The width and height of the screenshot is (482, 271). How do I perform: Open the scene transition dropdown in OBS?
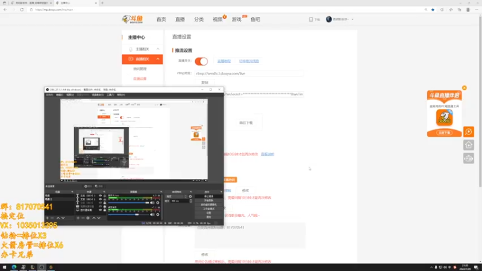point(177,196)
